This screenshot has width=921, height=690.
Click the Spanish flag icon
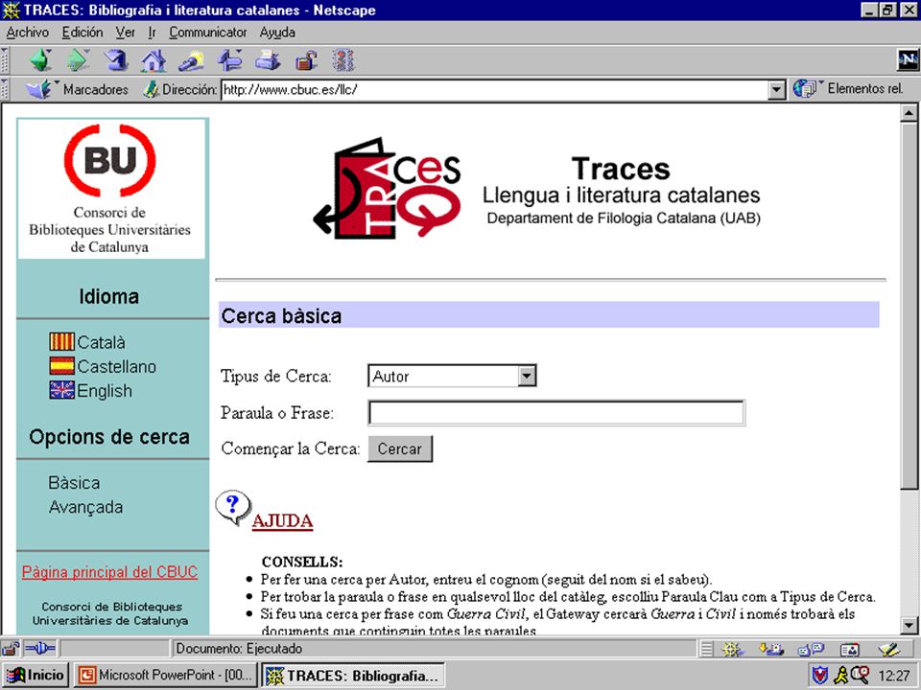pyautogui.click(x=61, y=366)
